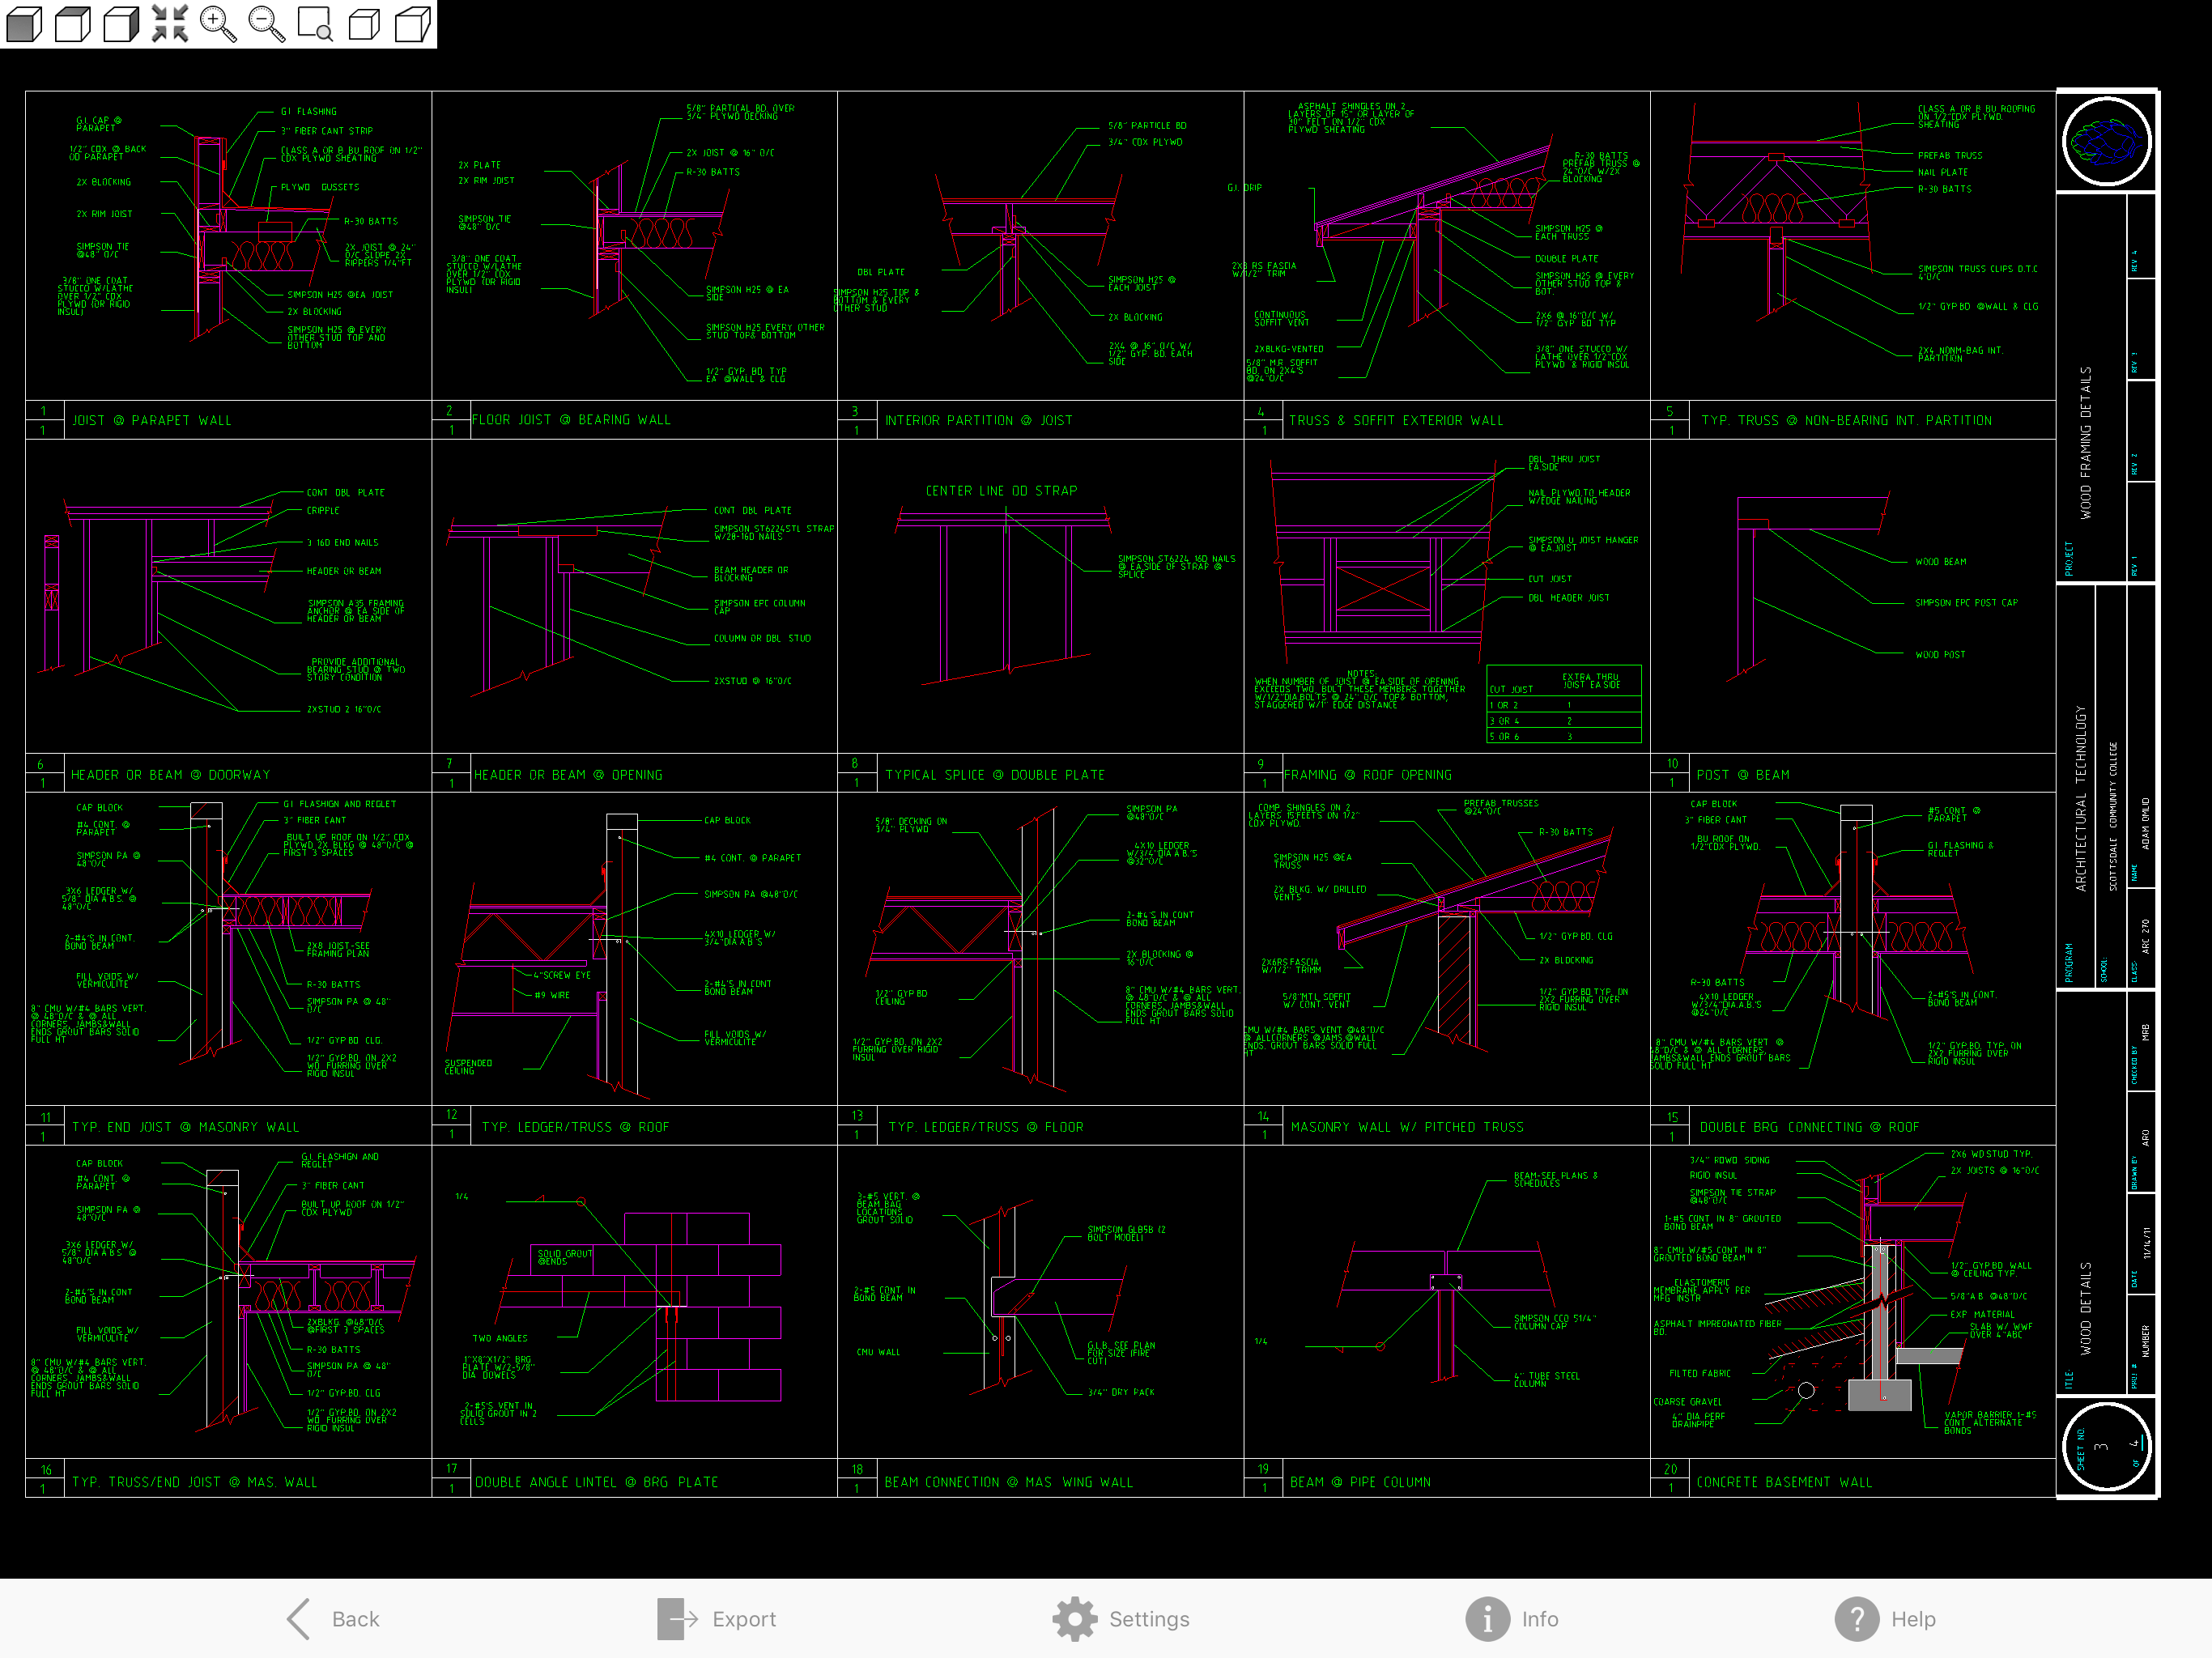Activate the zoom window rectangle tool
2212x1658 pixels.
pyautogui.click(x=315, y=23)
